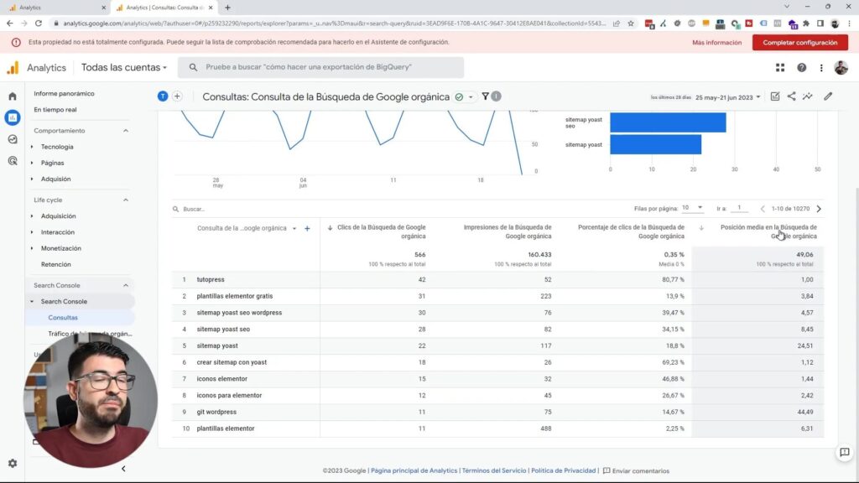Click the table Buscar search field
This screenshot has height=483, width=859.
(x=194, y=209)
